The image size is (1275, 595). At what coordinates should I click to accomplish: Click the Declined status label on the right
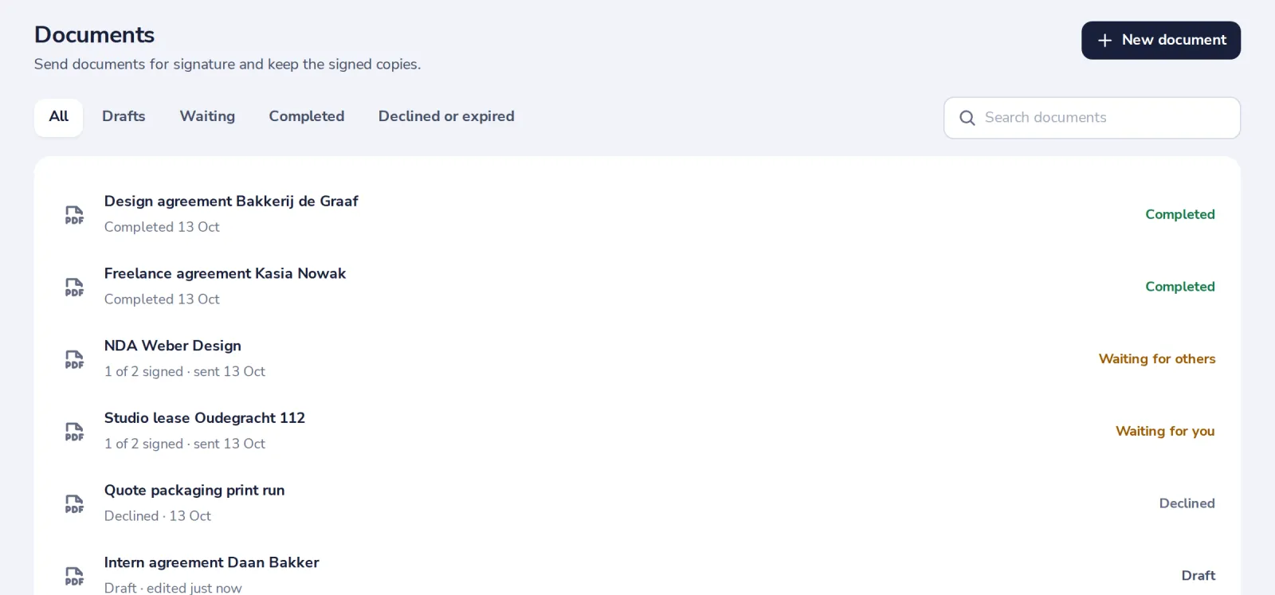pyautogui.click(x=1187, y=503)
